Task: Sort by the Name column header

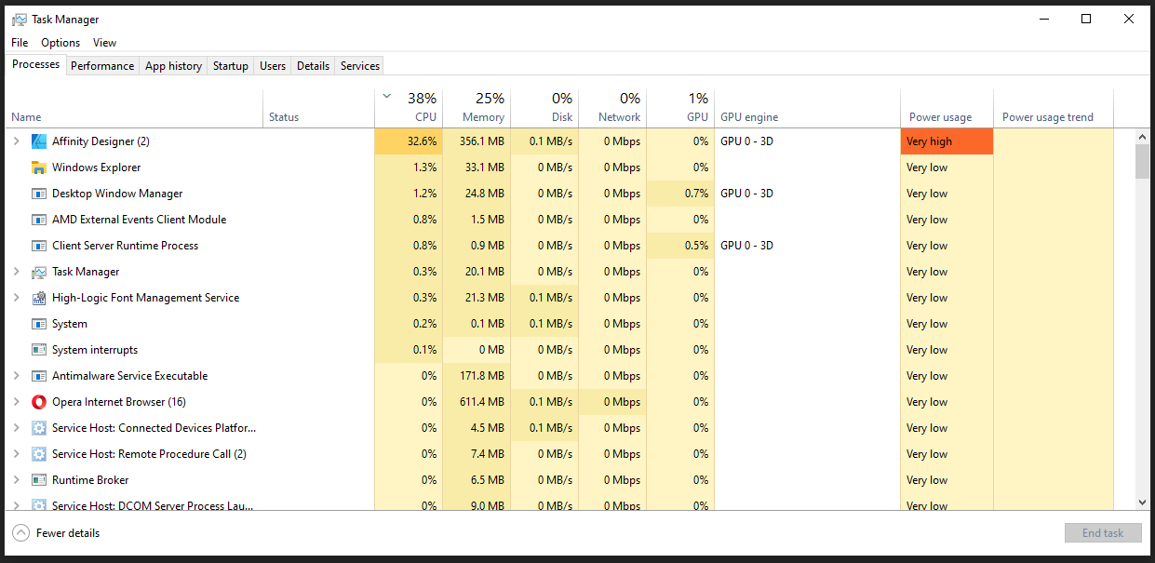Action: click(x=135, y=108)
